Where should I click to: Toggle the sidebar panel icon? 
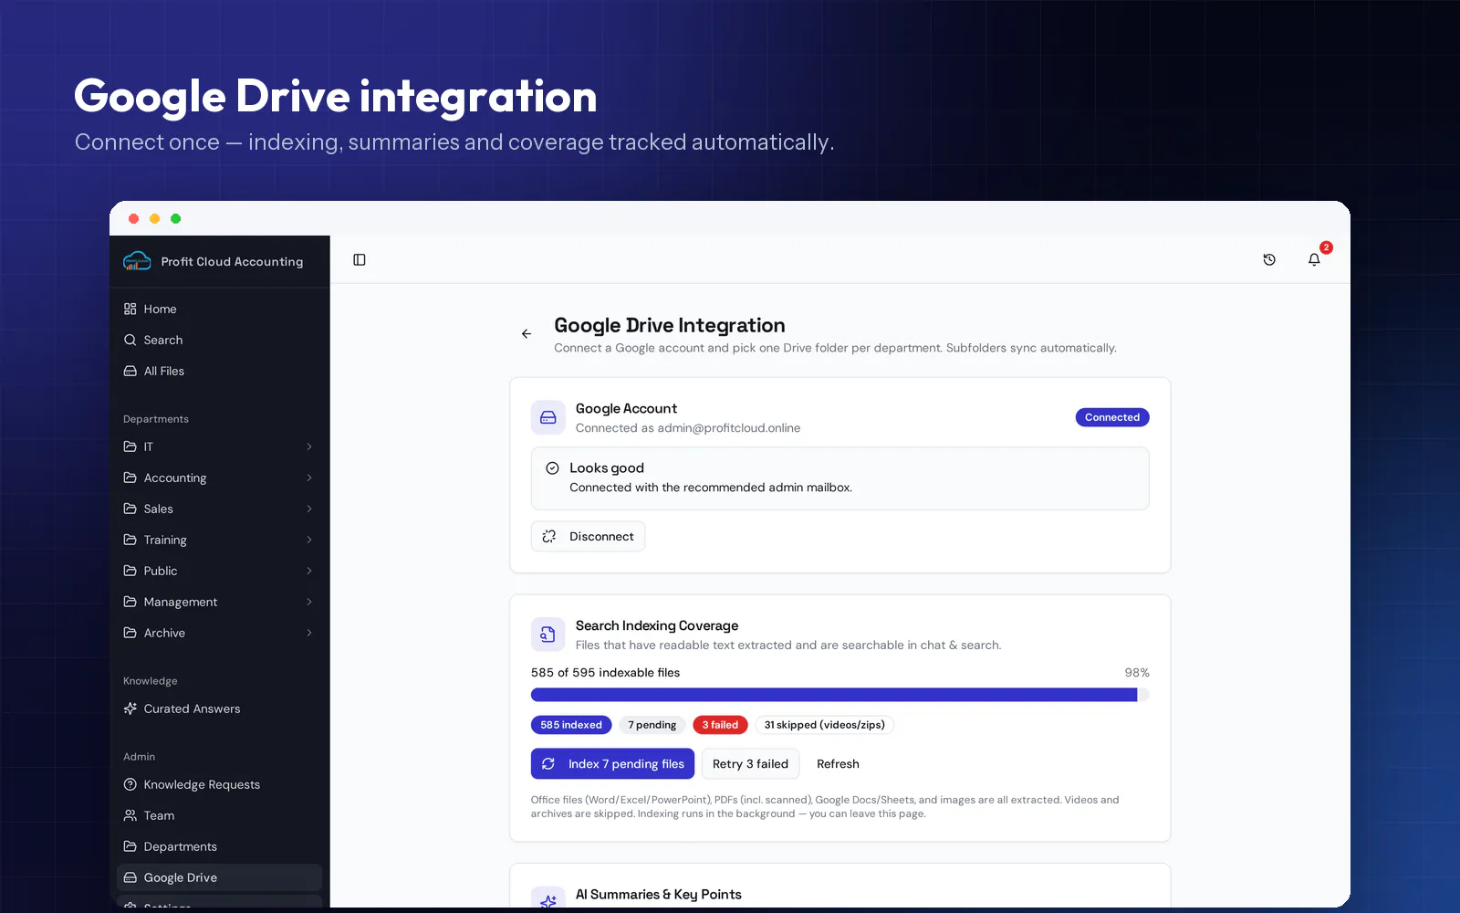(x=360, y=260)
